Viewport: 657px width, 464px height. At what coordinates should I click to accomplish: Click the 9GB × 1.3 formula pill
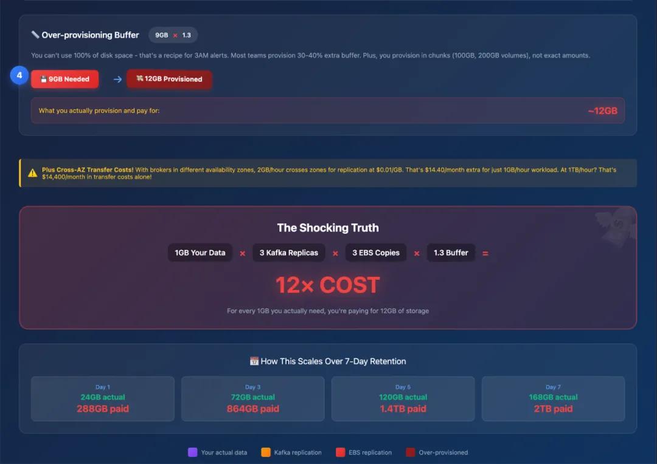(x=173, y=35)
